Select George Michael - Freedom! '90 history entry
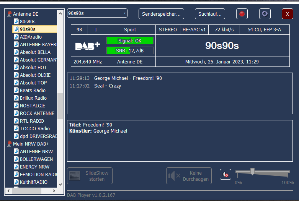 point(128,78)
